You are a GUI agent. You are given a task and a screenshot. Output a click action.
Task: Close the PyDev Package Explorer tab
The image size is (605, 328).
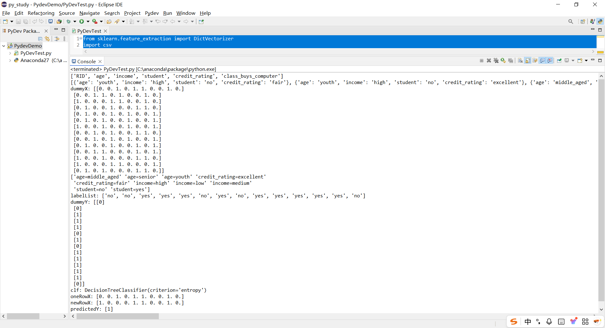point(46,31)
